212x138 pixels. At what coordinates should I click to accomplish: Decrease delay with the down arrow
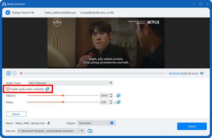click(x=111, y=103)
